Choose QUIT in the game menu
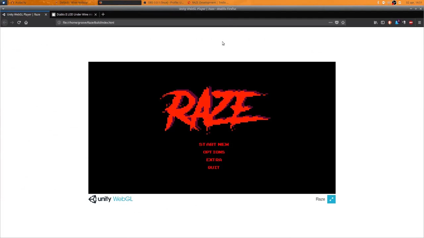The image size is (424, 238). tap(214, 168)
